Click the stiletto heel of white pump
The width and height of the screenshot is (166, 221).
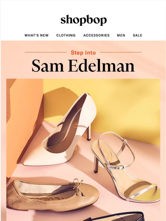point(88,132)
